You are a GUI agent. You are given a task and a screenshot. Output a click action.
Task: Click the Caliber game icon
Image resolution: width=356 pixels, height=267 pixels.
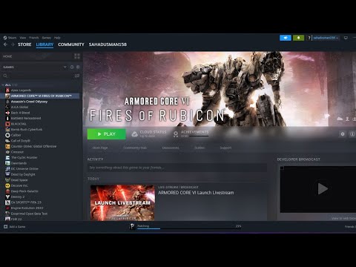click(7, 135)
